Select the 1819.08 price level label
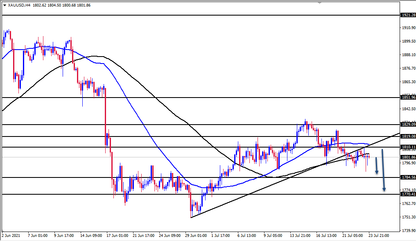 pos(408,136)
